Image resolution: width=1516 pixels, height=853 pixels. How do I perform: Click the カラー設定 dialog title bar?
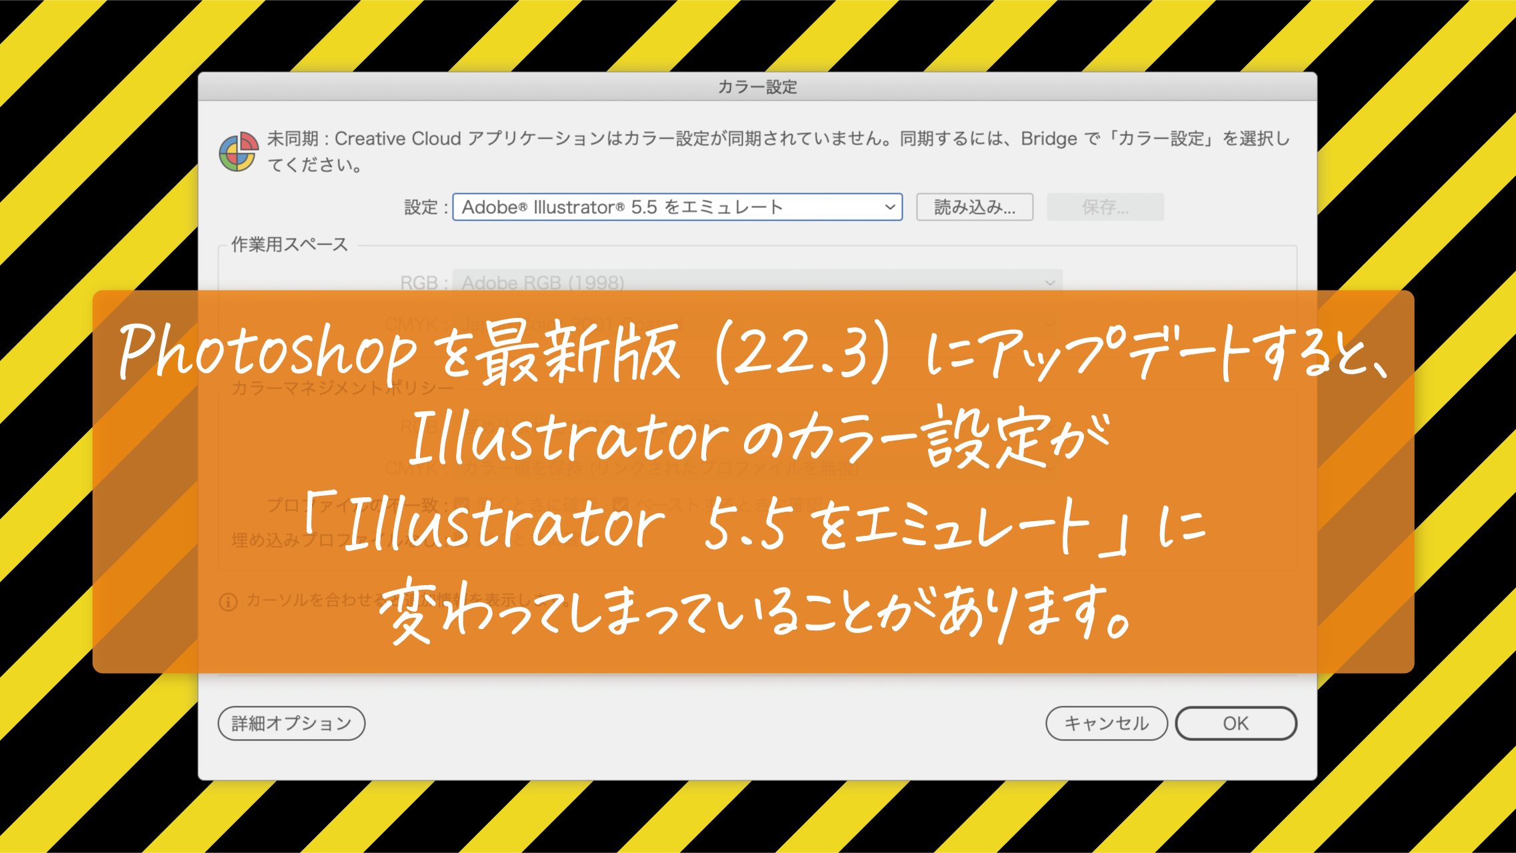[757, 85]
